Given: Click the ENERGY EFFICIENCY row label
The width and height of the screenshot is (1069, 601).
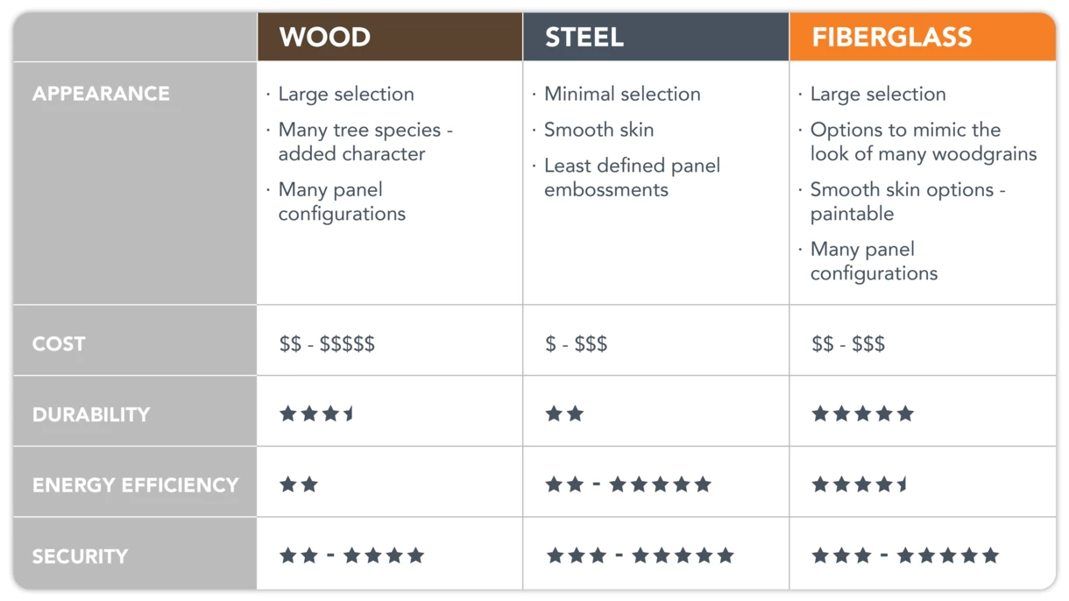Looking at the screenshot, I should point(136,485).
